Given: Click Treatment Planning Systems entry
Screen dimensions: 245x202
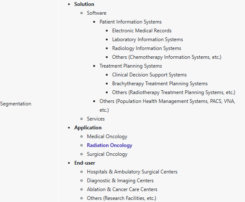Looking at the screenshot, I should tap(131, 66).
